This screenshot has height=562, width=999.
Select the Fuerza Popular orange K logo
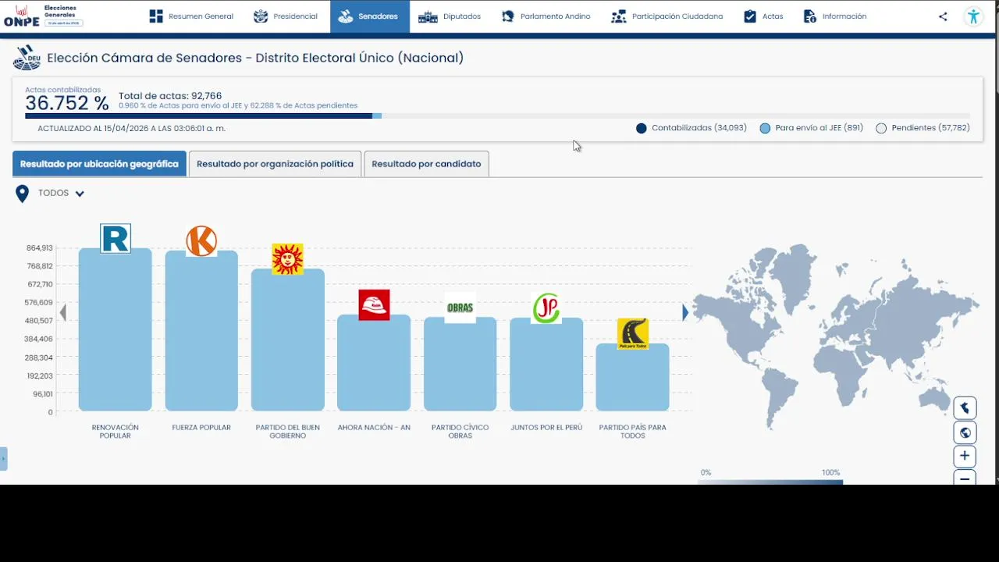pyautogui.click(x=201, y=240)
